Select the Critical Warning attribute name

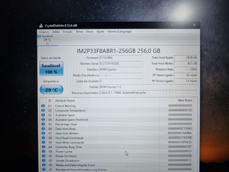point(65,106)
